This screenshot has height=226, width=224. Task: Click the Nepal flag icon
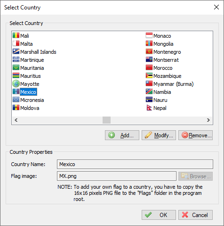pyautogui.click(x=149, y=108)
